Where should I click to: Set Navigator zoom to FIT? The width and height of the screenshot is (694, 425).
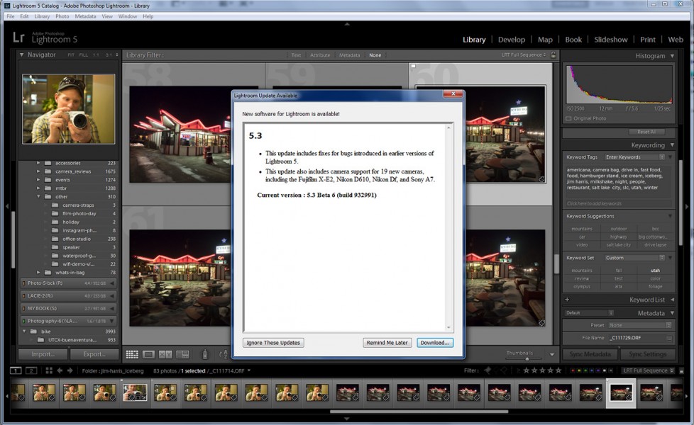point(71,55)
